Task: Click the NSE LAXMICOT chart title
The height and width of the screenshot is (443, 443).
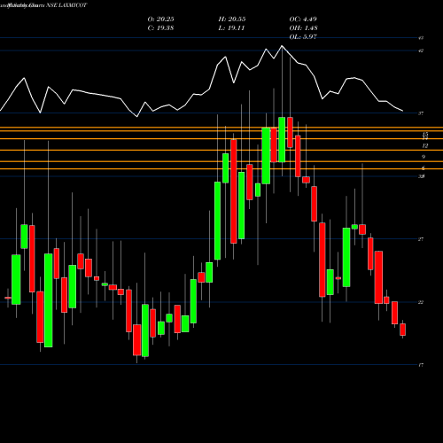Action: tap(66, 5)
